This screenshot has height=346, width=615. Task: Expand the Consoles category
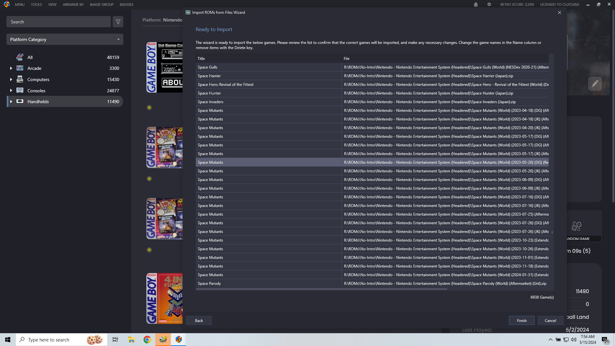coord(11,91)
